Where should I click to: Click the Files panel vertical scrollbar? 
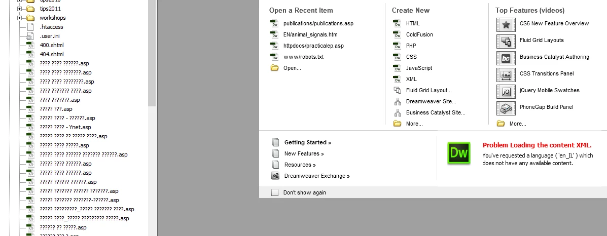coord(152,54)
